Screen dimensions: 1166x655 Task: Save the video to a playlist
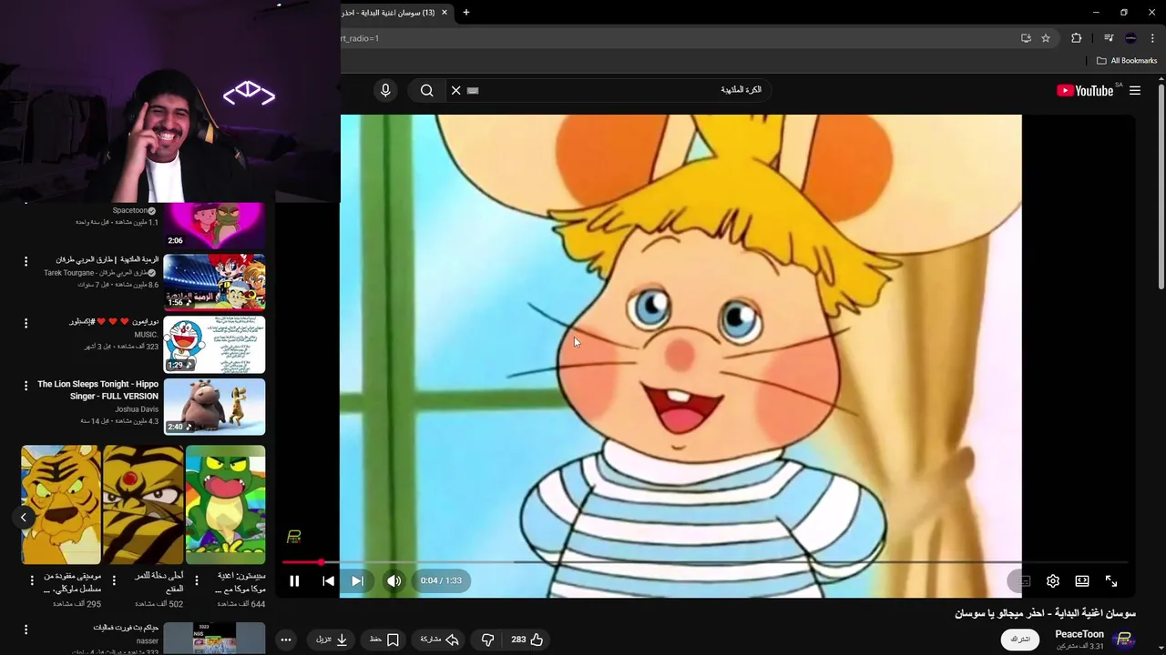point(384,640)
